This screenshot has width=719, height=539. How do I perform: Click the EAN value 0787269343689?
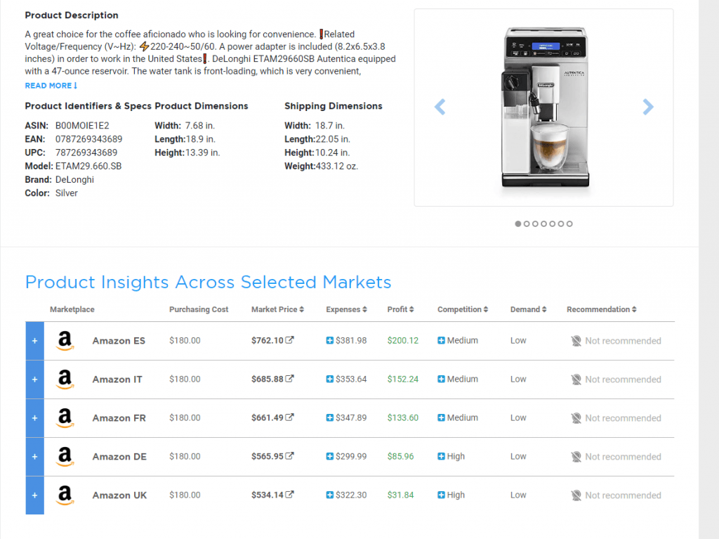coord(89,138)
